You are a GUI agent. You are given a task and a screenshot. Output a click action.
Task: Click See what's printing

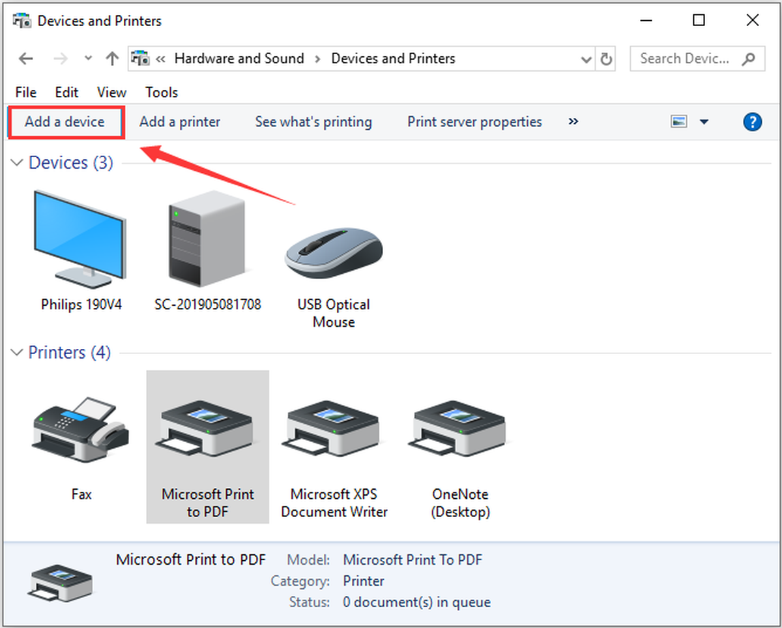click(313, 122)
